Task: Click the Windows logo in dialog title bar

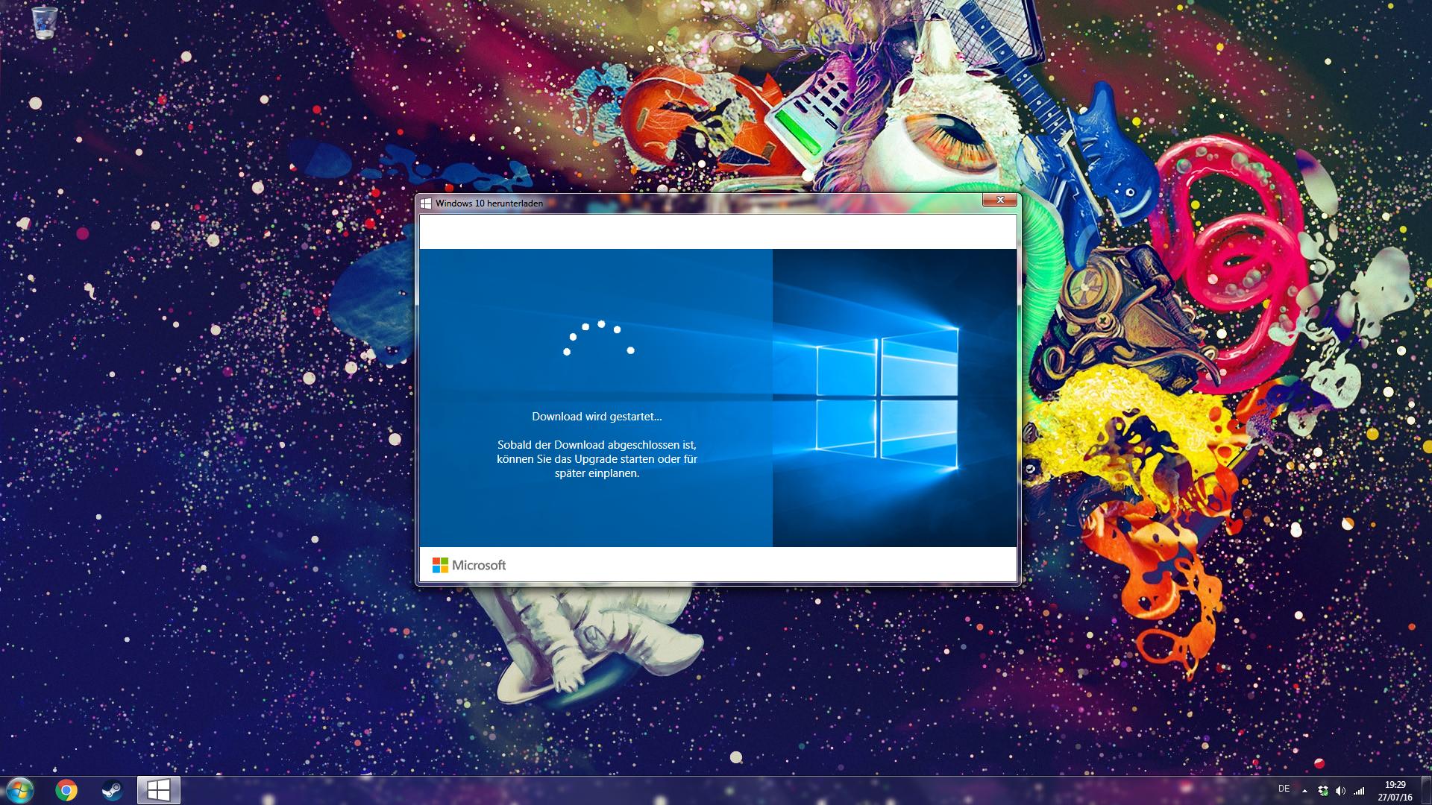Action: [x=426, y=203]
